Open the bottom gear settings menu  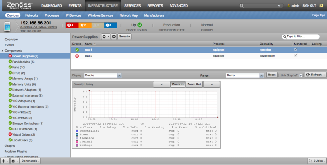15,161
